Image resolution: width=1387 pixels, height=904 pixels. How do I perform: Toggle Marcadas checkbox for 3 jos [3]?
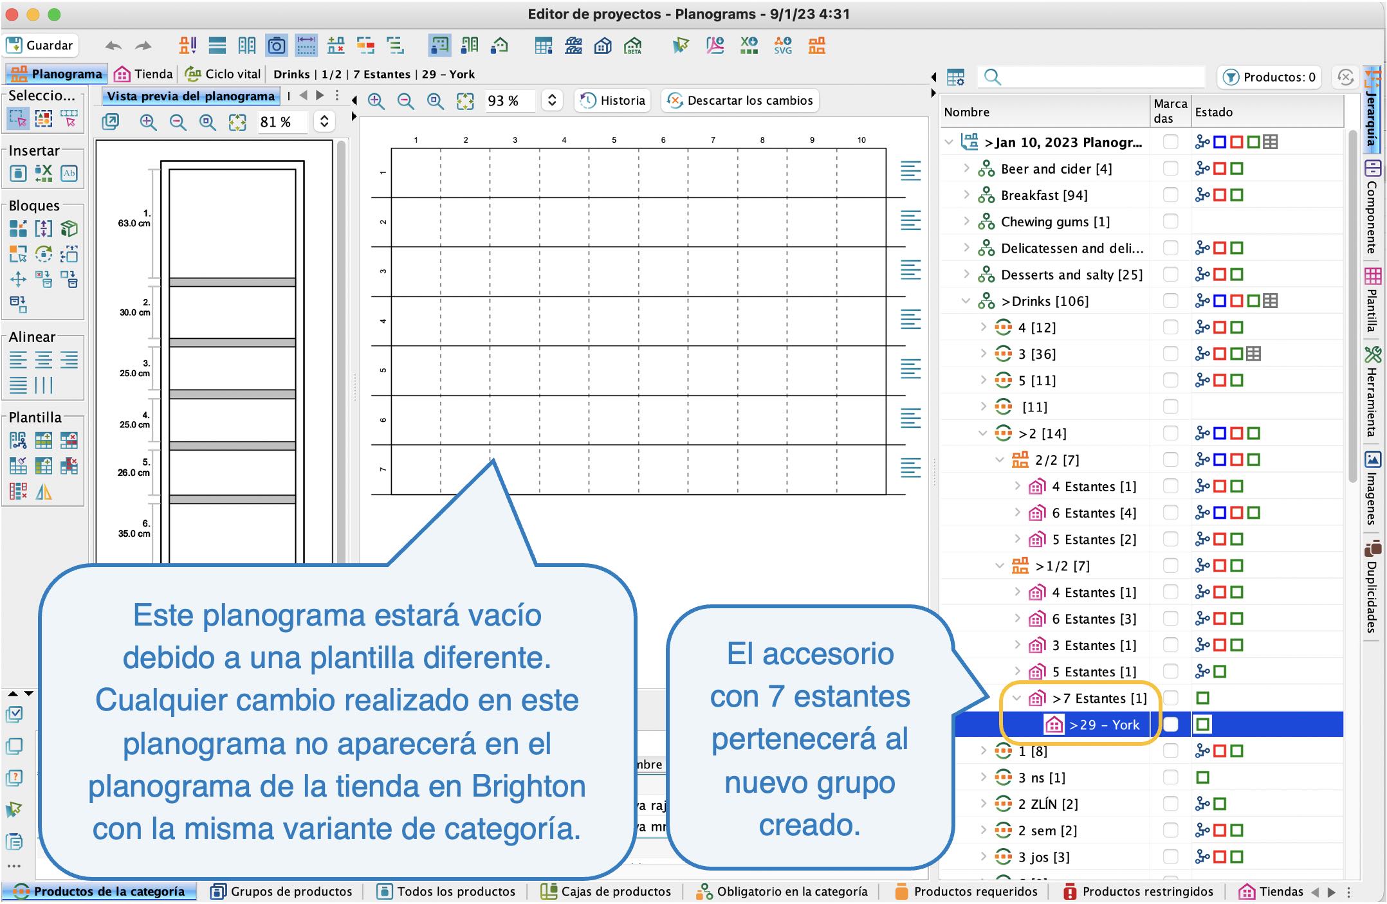1170,857
